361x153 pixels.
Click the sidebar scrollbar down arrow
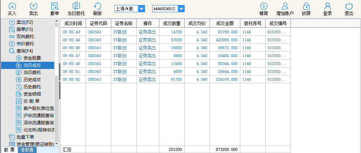pos(57,144)
